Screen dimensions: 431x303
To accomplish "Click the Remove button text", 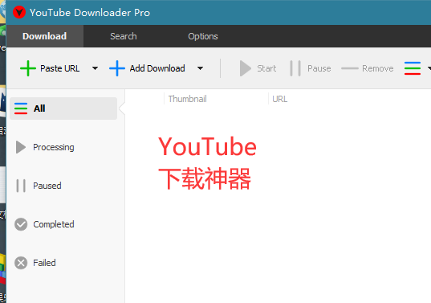I will click(x=378, y=68).
